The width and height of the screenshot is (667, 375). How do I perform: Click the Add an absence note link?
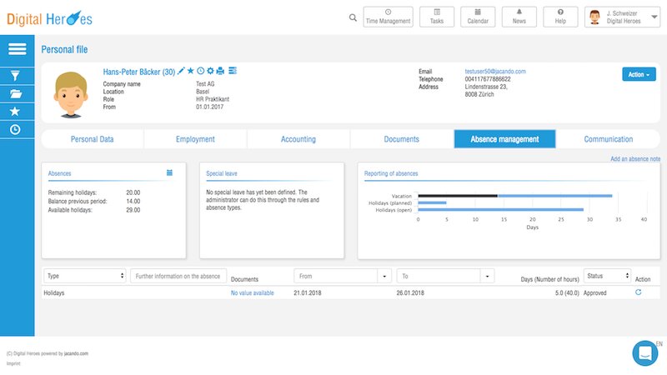(x=634, y=158)
